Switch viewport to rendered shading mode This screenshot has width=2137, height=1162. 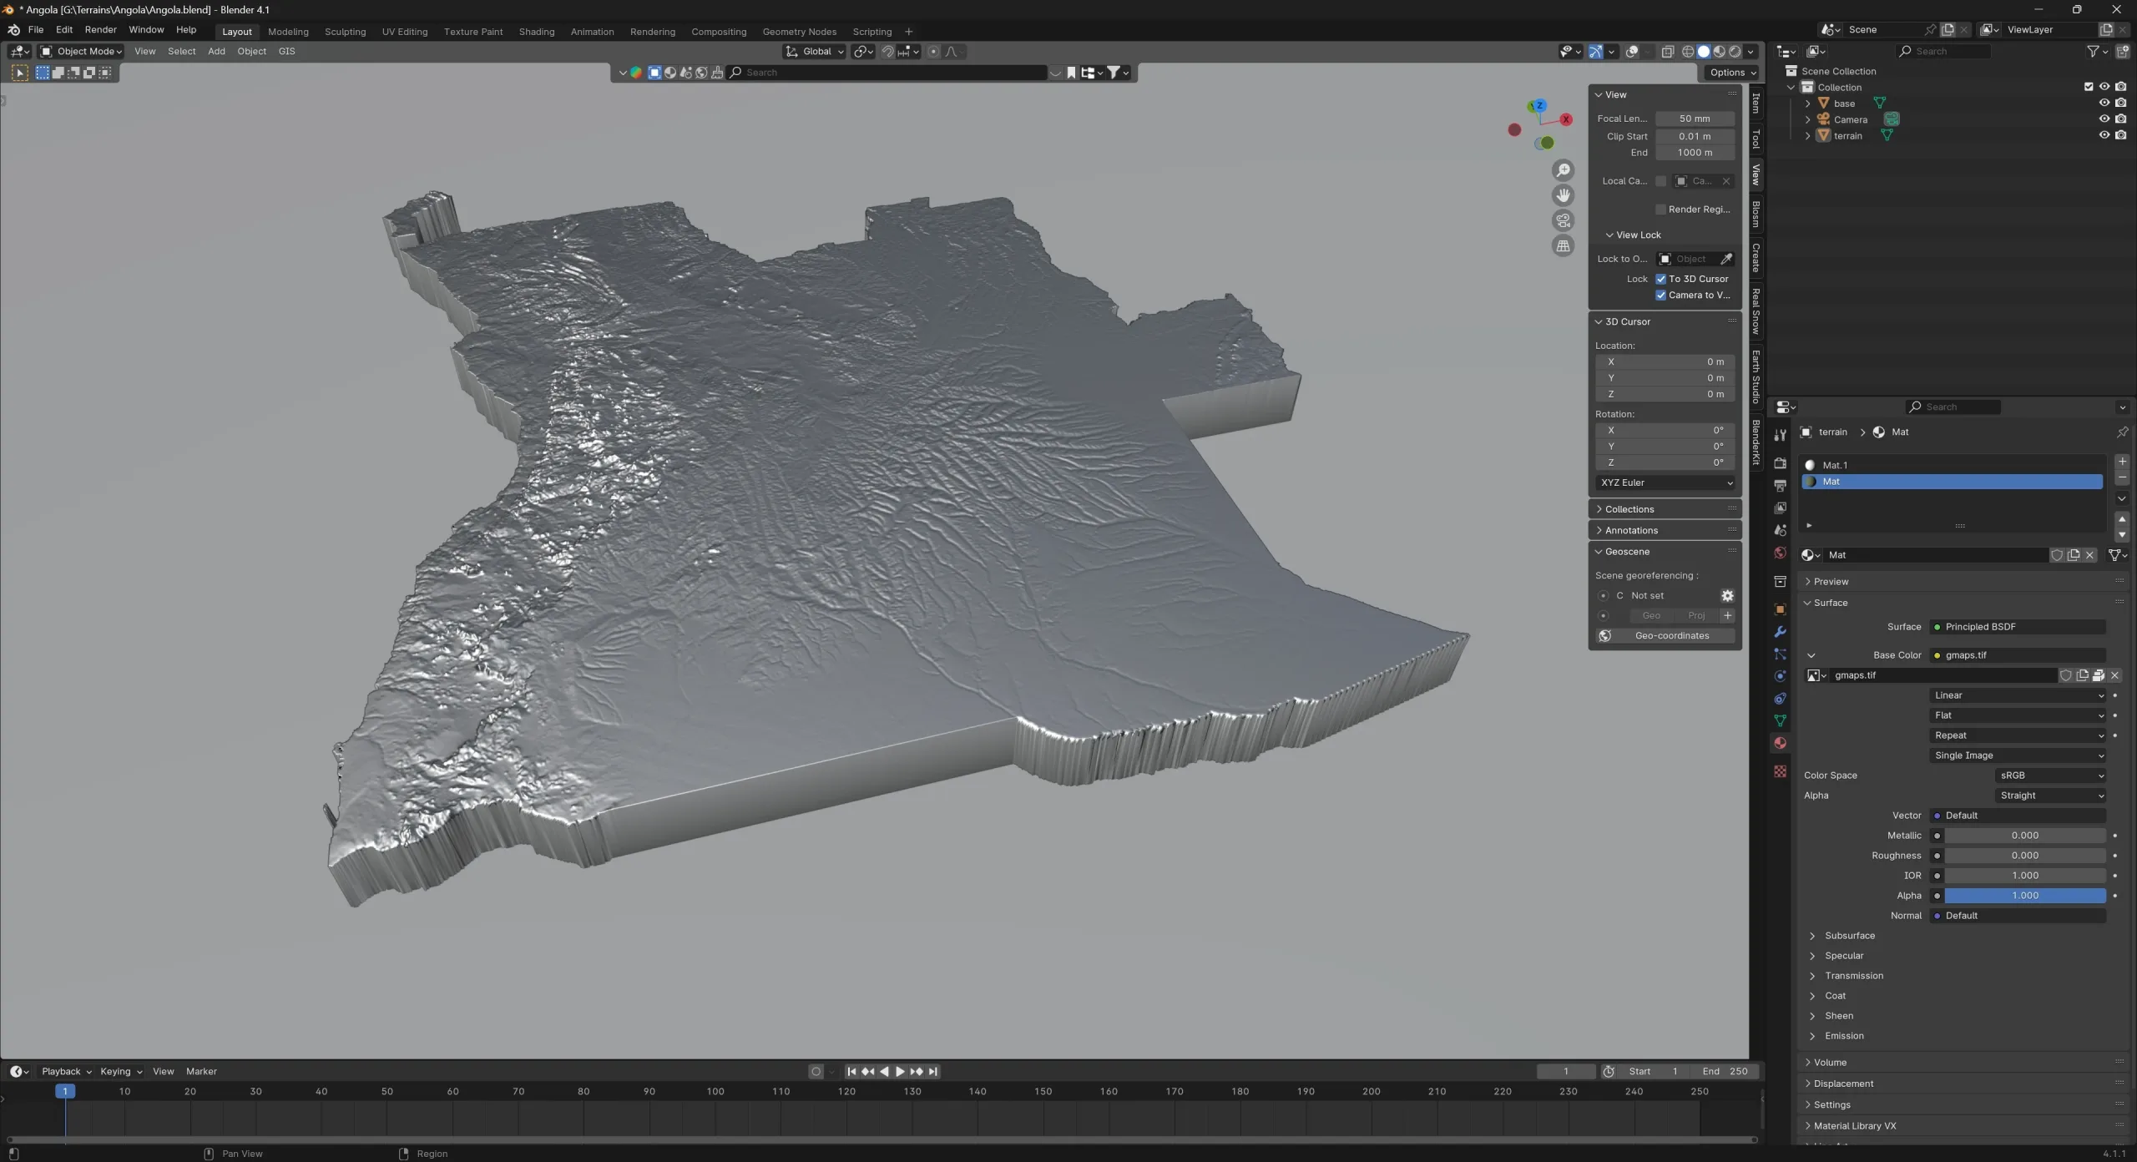1736,51
